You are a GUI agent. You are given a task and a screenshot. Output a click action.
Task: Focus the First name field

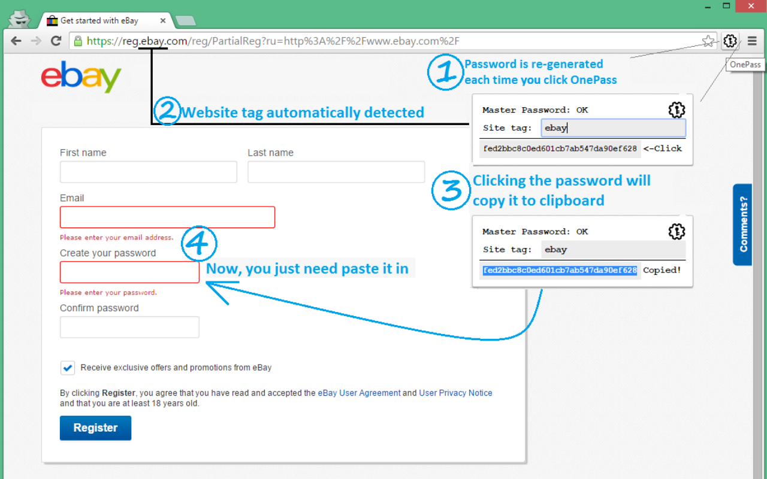point(149,172)
